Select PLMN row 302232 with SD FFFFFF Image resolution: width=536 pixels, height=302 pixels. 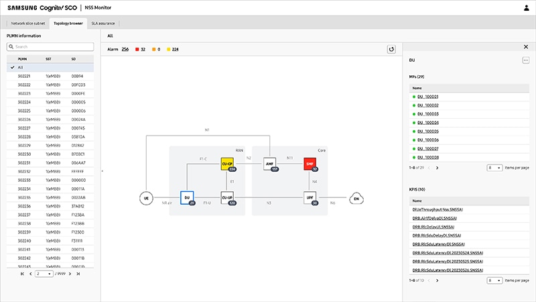(50, 172)
